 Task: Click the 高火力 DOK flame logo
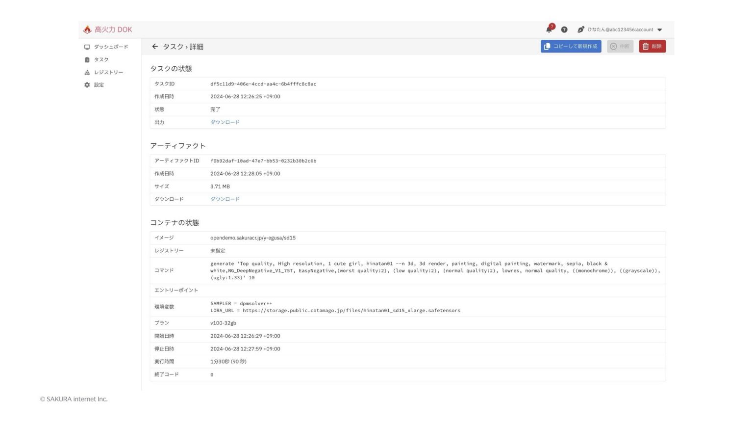88,29
